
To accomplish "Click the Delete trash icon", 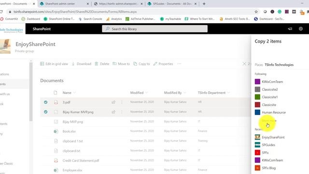I will [97, 64].
